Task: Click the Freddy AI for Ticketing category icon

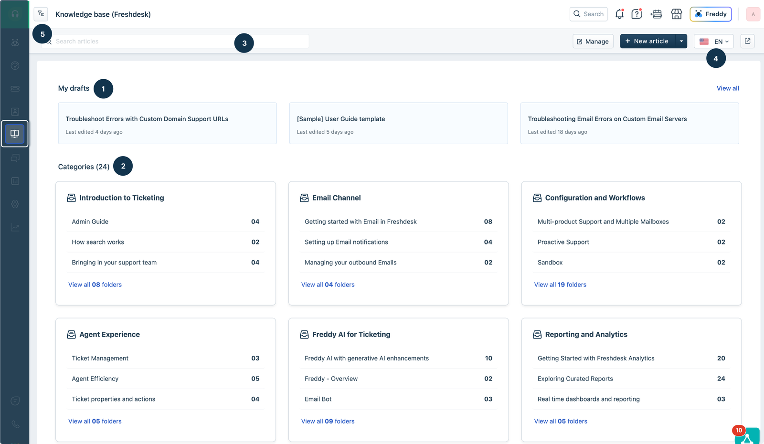Action: coord(304,335)
